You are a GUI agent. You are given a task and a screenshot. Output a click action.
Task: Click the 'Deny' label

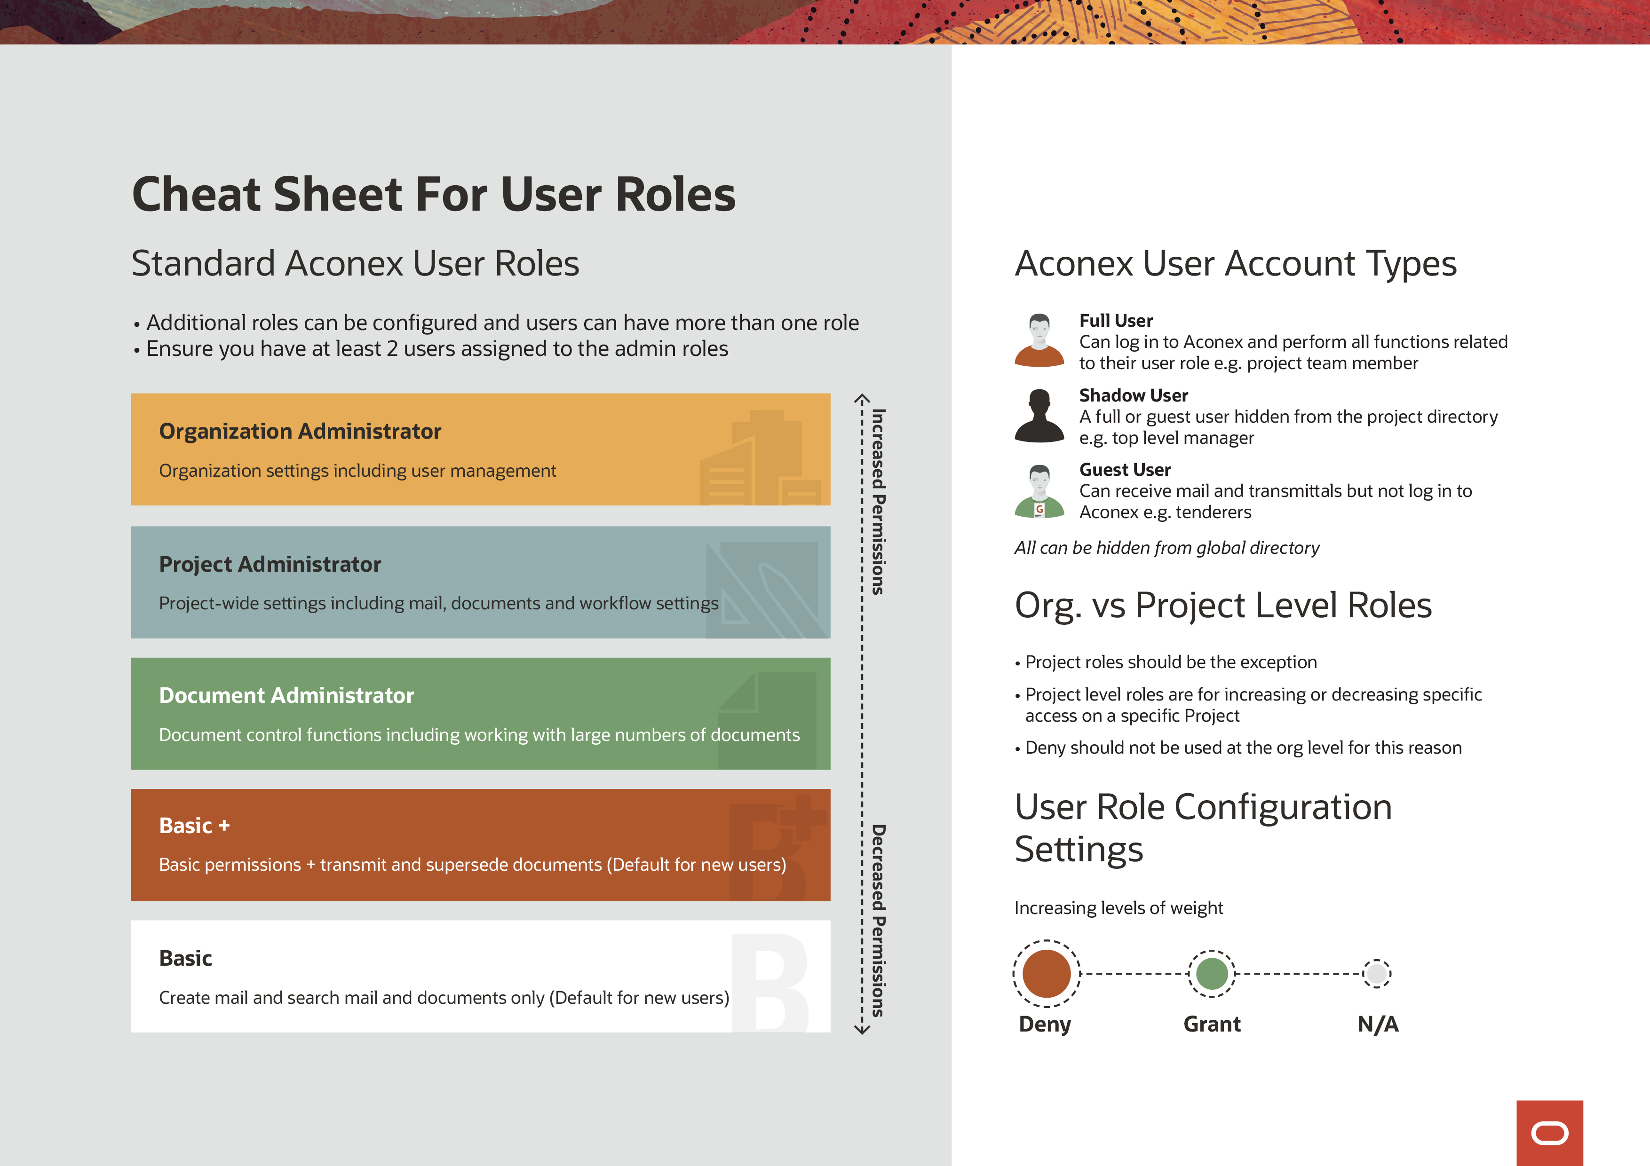1045,1024
